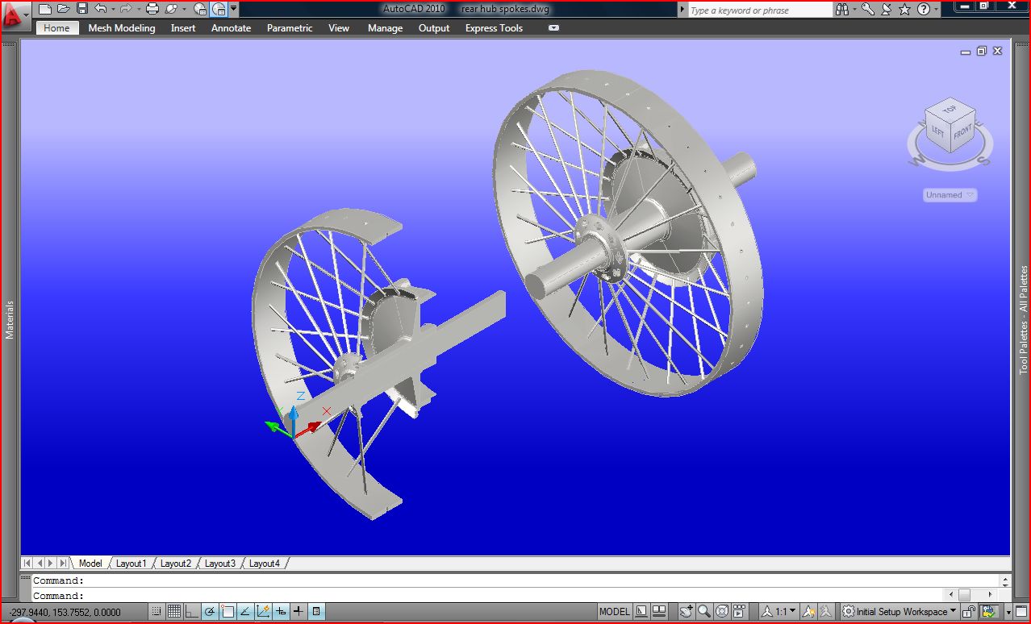The height and width of the screenshot is (624, 1031).
Task: Open the Mesh Modeling ribbon tab
Action: point(122,28)
